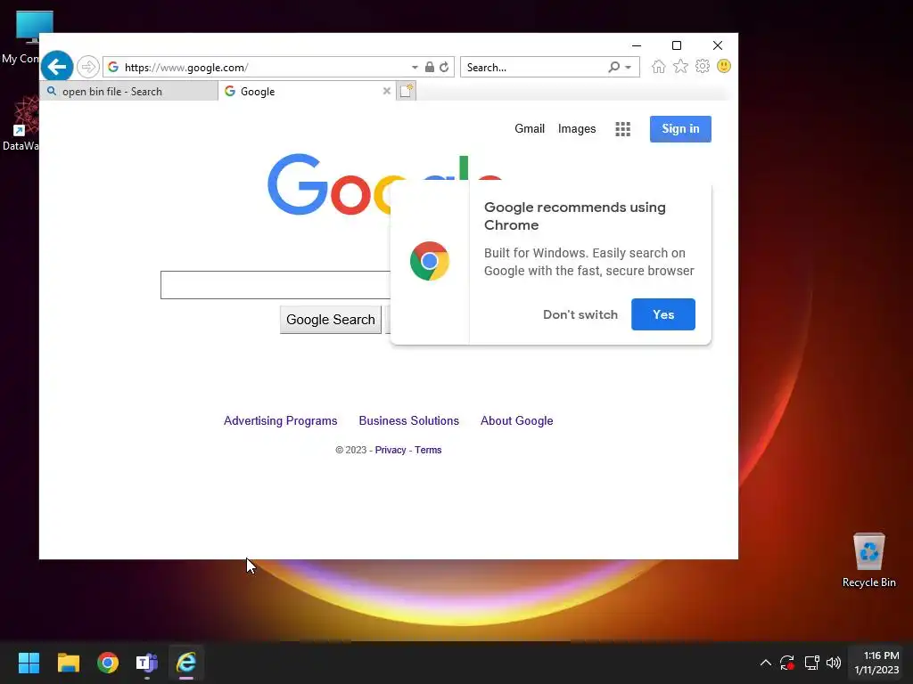The height and width of the screenshot is (684, 913).
Task: Close the Internet Explorer window
Action: tap(718, 45)
